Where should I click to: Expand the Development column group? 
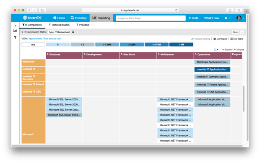click(x=85, y=54)
